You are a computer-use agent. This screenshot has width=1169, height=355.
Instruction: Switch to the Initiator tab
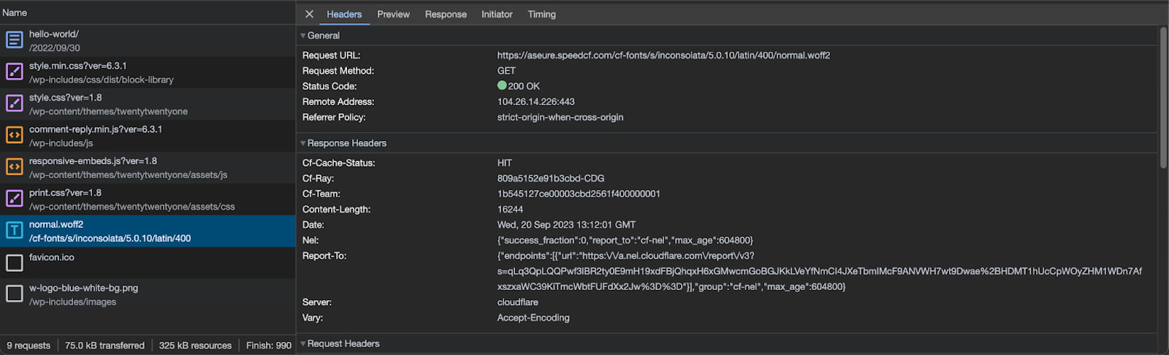pyautogui.click(x=497, y=14)
